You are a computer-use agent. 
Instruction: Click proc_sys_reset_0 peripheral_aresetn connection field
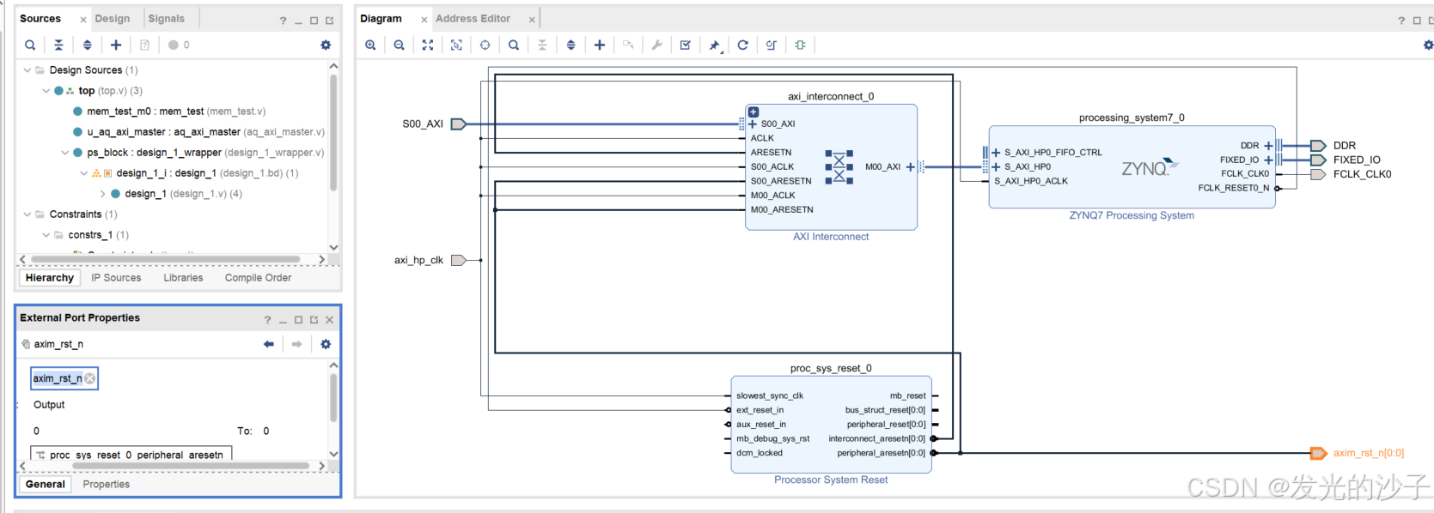point(131,455)
